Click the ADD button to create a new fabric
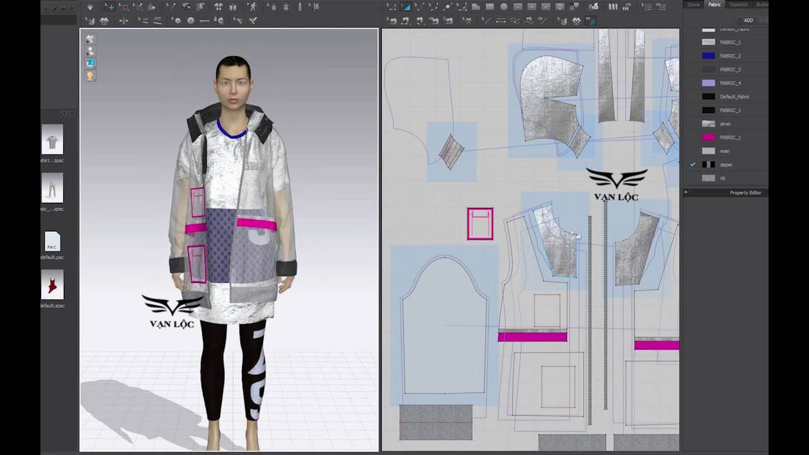 [x=748, y=20]
